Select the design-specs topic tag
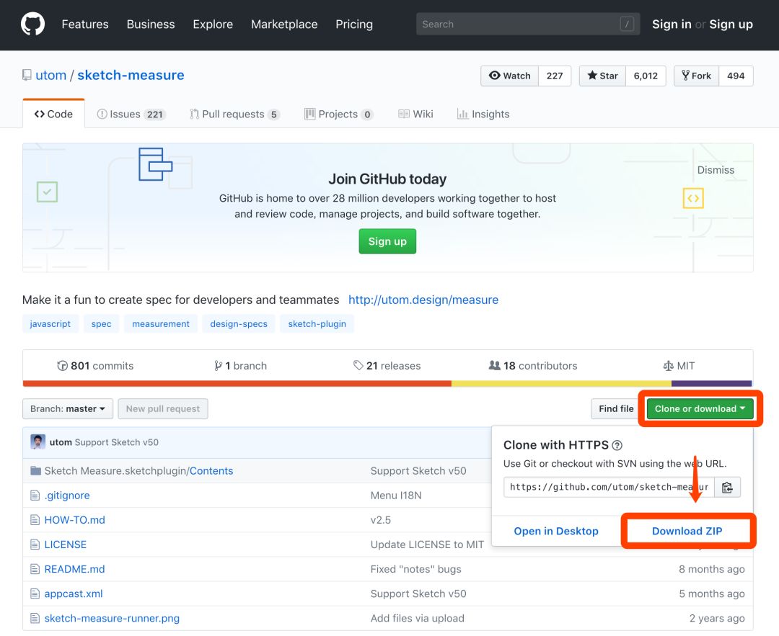Screen dimensions: 779x636 tap(239, 323)
